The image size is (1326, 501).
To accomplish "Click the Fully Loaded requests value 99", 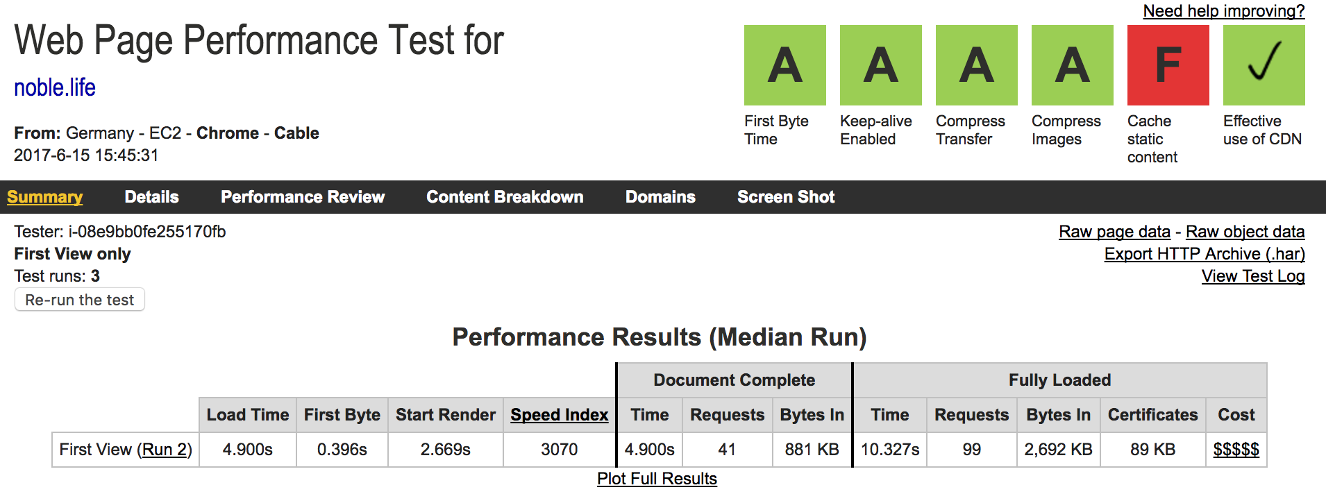I will [972, 450].
